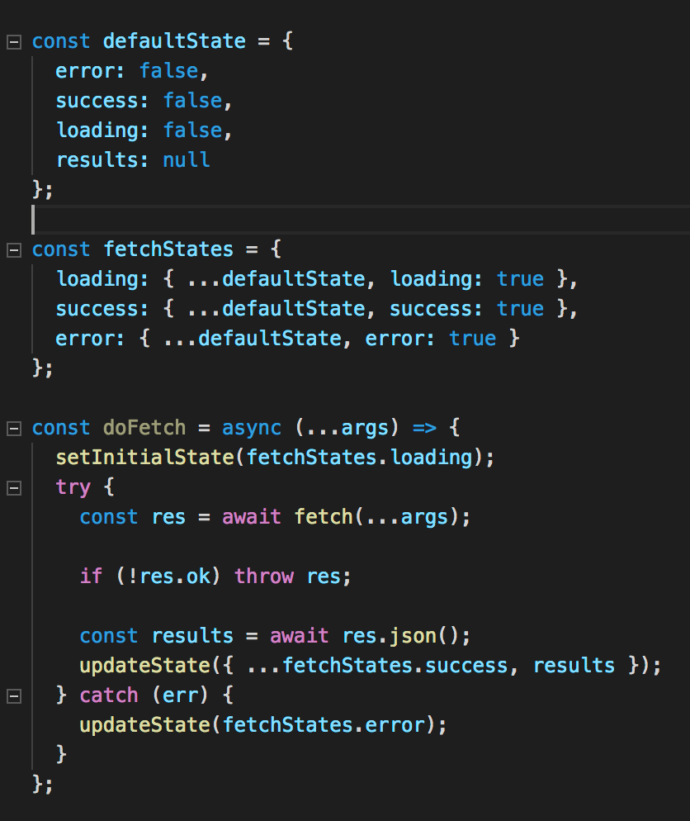Click the async keyword in doFetch
This screenshot has height=821, width=690.
[250, 427]
